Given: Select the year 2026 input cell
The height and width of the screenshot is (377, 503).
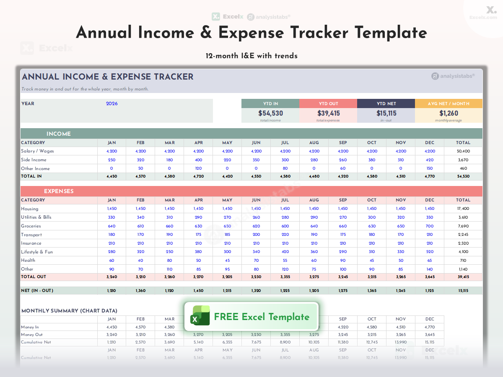Looking at the screenshot, I should [x=112, y=103].
